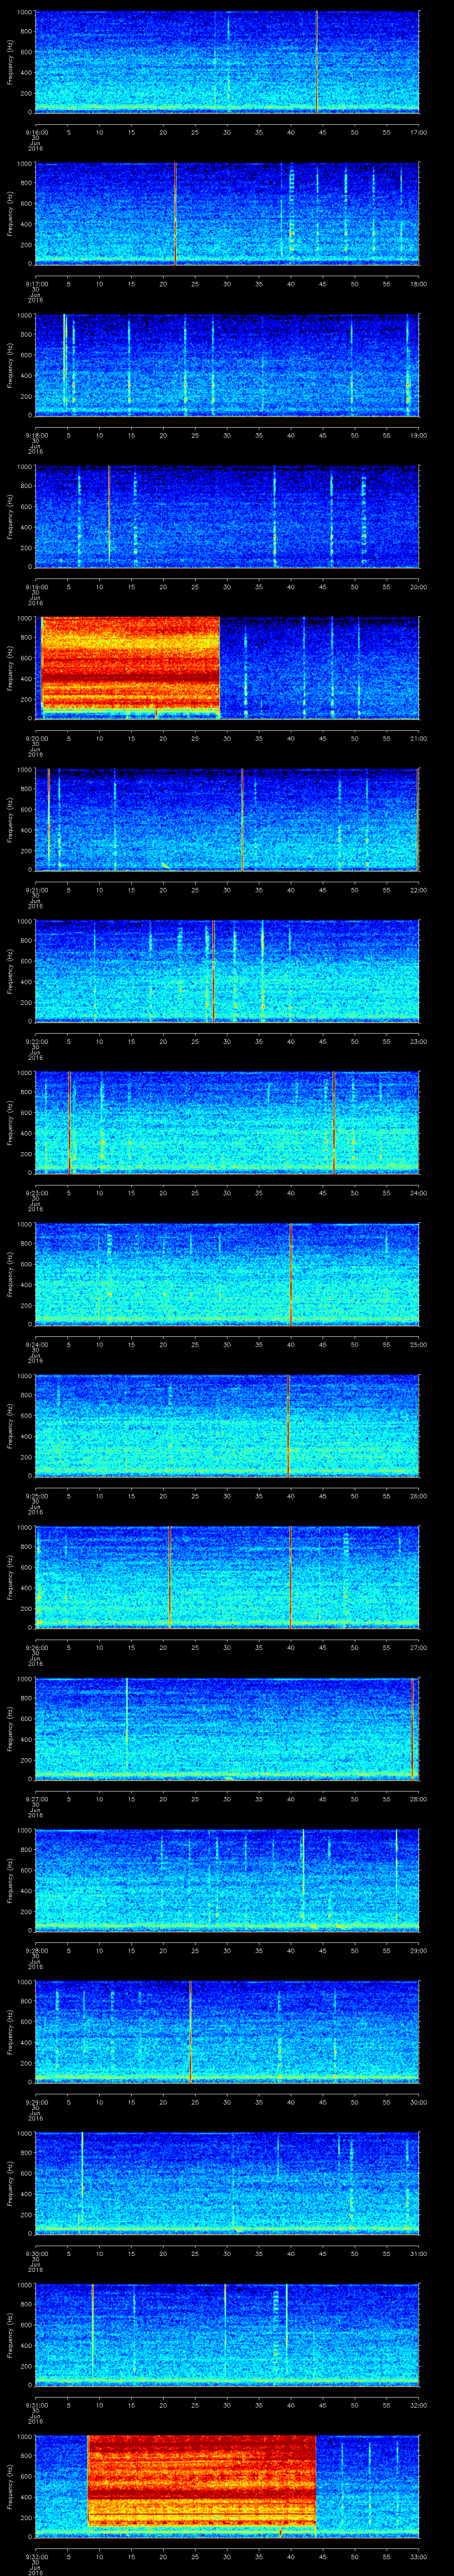
Task: Click the 9:19:00 start time label
Action: 36,587
